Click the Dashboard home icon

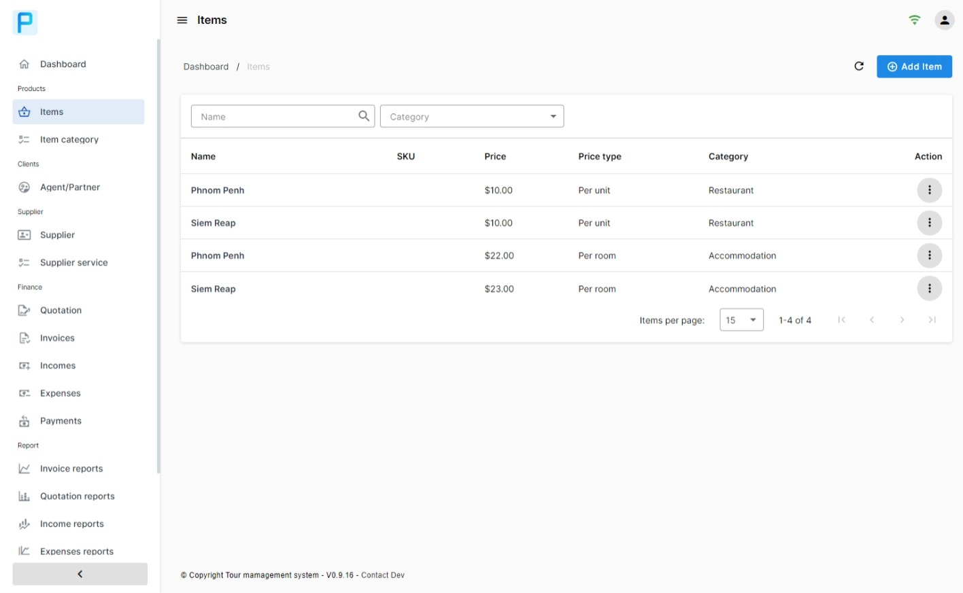tap(24, 64)
